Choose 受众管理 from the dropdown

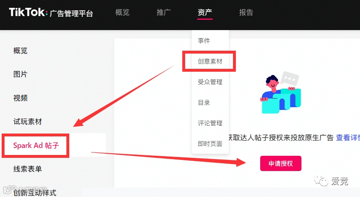point(210,82)
